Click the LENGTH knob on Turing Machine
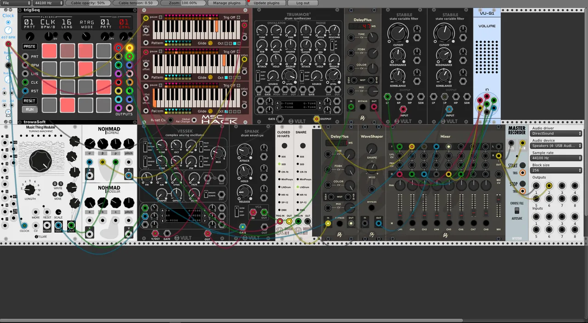This screenshot has height=323, width=588. 29,189
